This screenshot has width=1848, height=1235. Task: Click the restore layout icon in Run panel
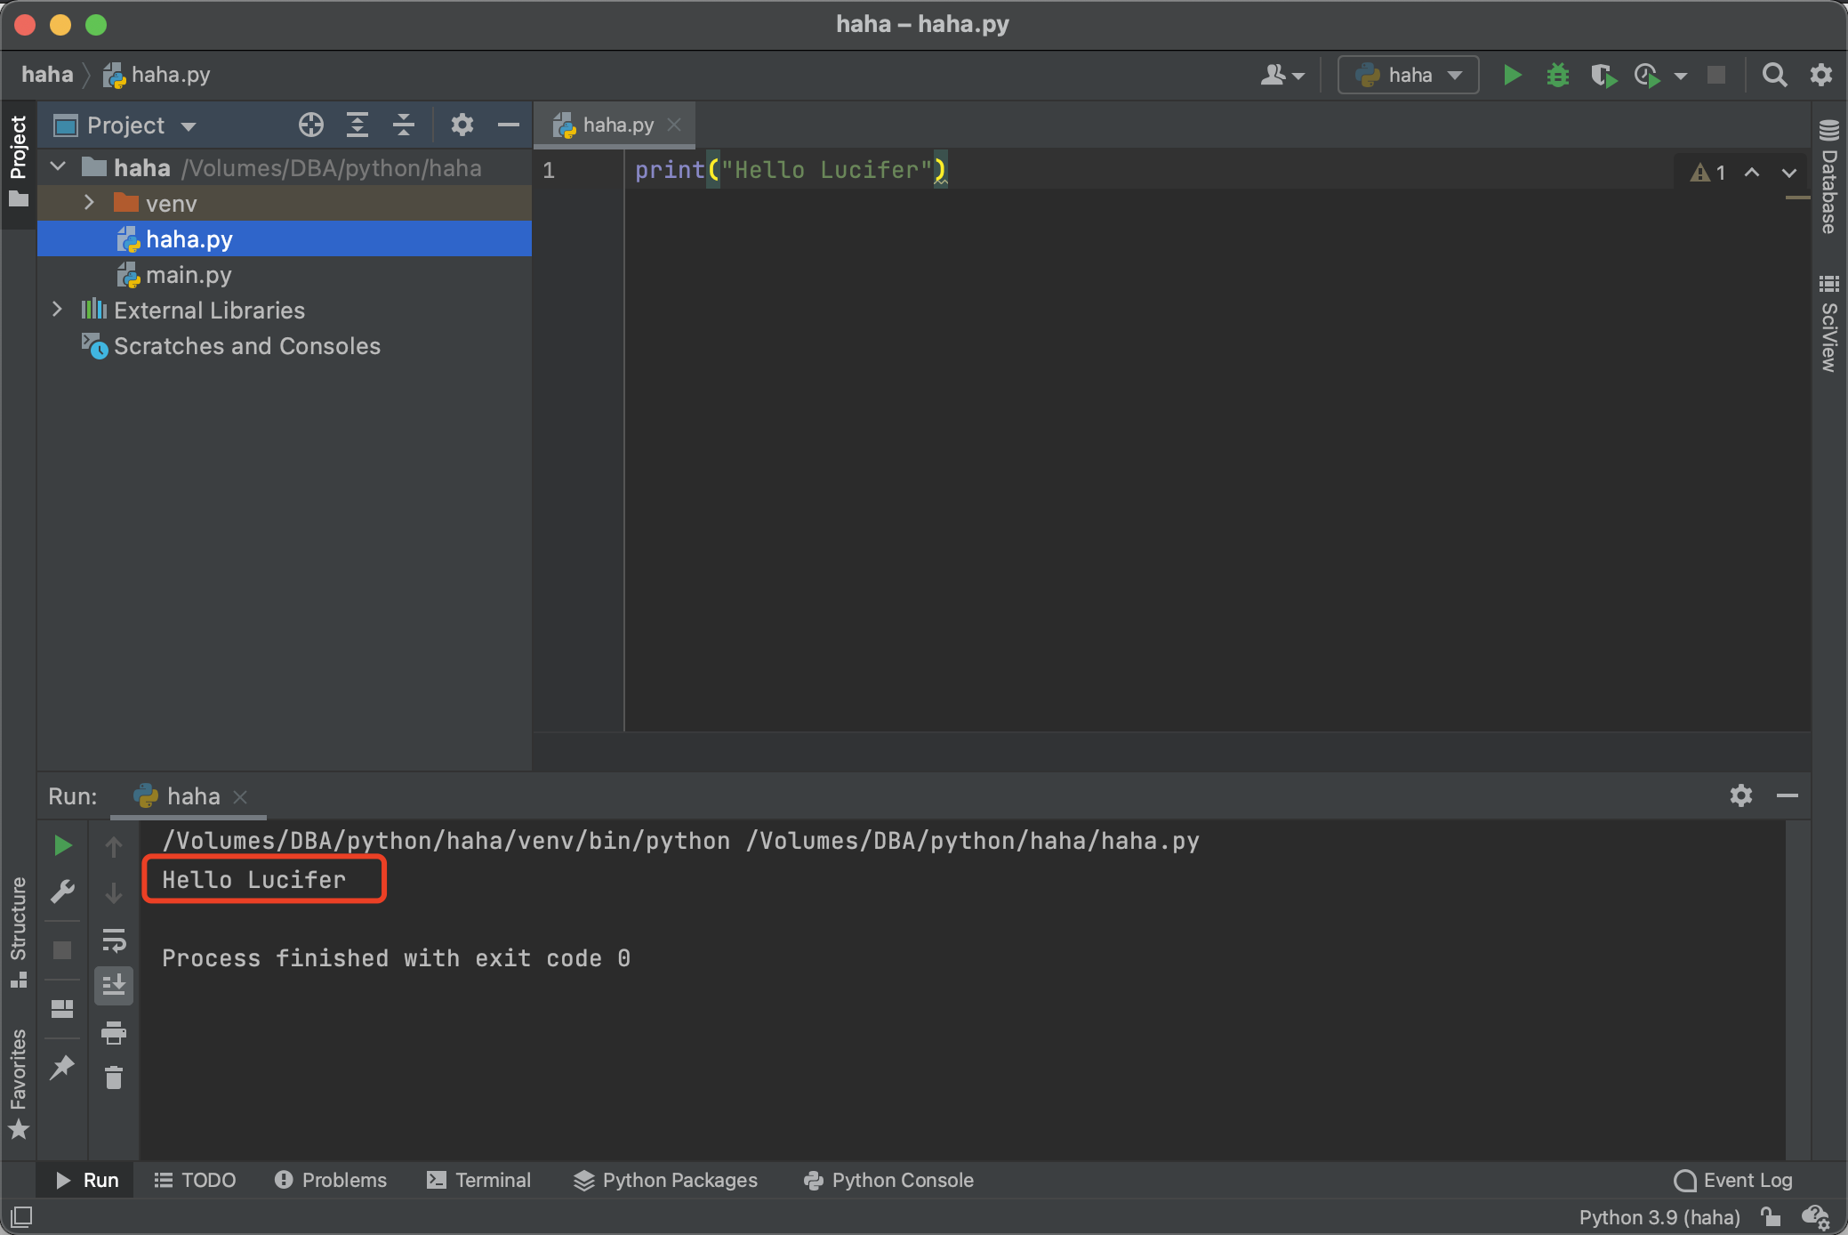[x=62, y=1008]
